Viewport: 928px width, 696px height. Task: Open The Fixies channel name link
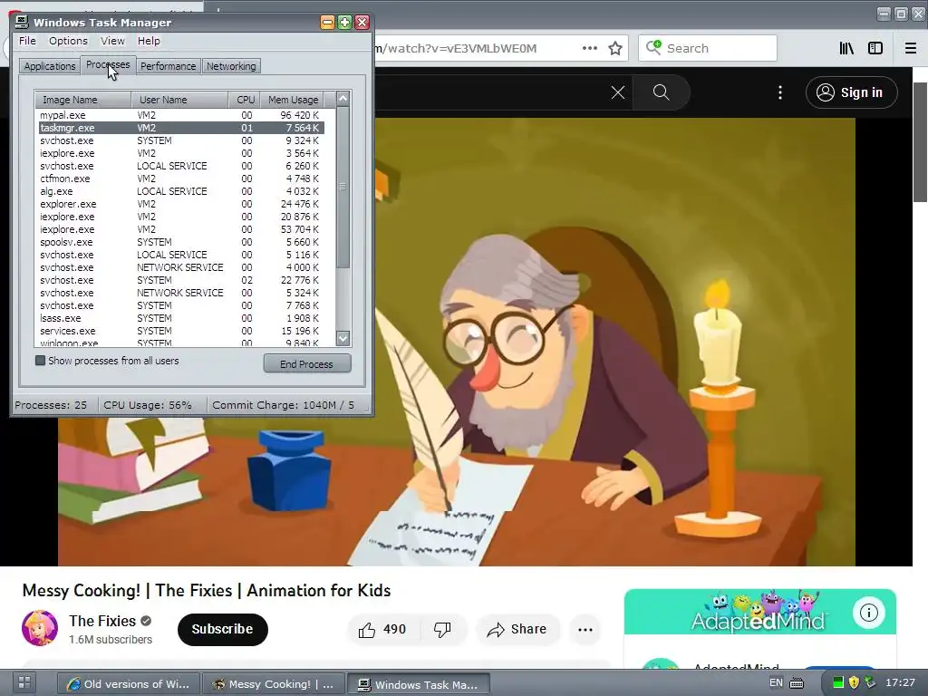tap(102, 621)
